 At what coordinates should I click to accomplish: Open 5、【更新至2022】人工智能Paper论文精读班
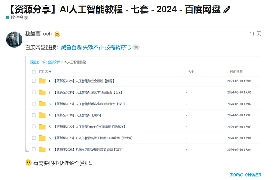pyautogui.click(x=87, y=127)
